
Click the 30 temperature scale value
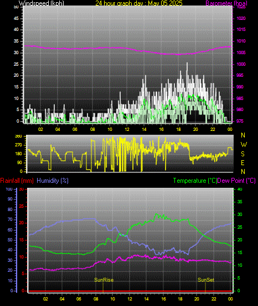[x=240, y=214]
